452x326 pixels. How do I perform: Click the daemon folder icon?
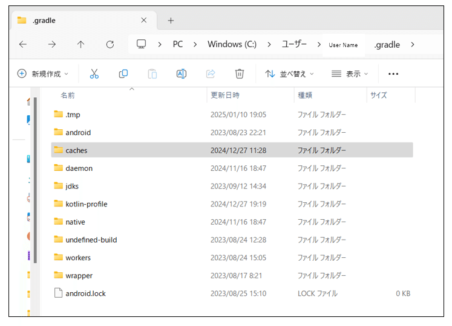pos(59,168)
